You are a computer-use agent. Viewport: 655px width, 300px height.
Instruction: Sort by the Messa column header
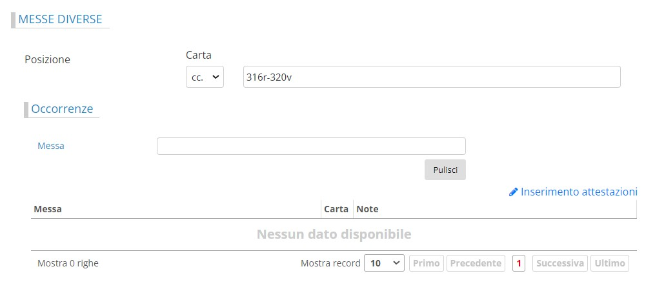point(48,209)
